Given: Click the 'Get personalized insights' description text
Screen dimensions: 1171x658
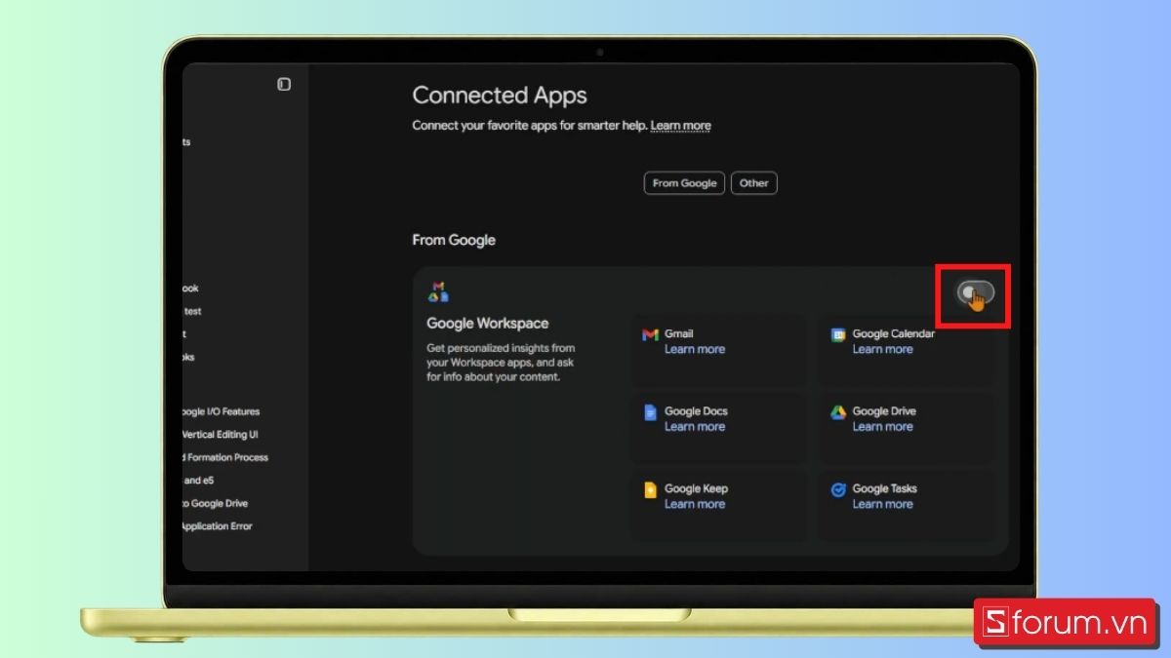Looking at the screenshot, I should click(501, 362).
